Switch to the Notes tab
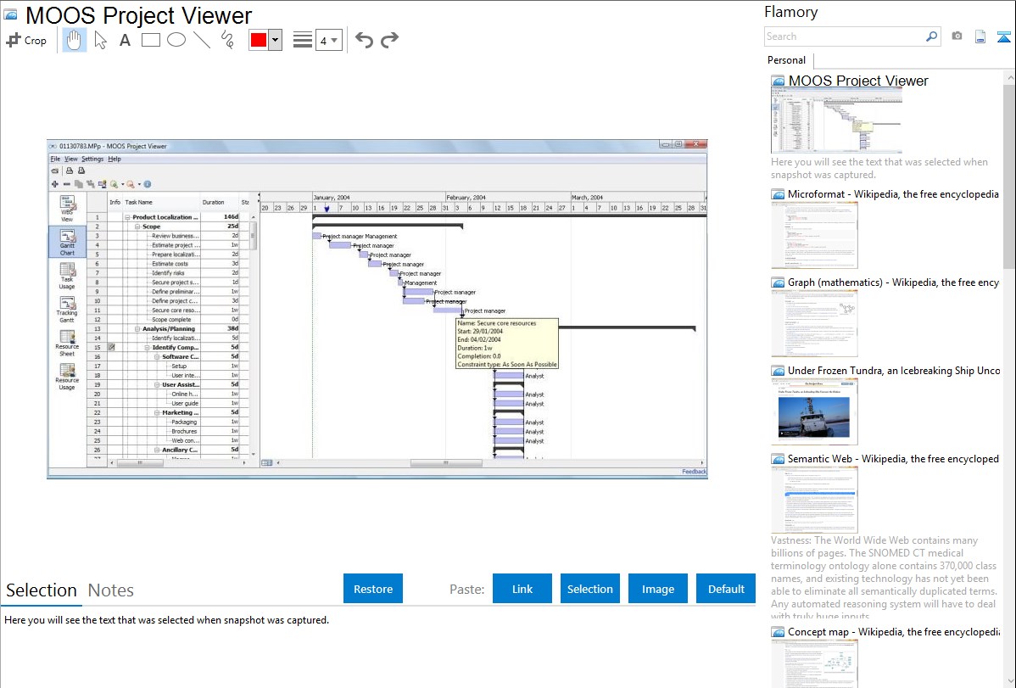The width and height of the screenshot is (1016, 688). coord(111,590)
